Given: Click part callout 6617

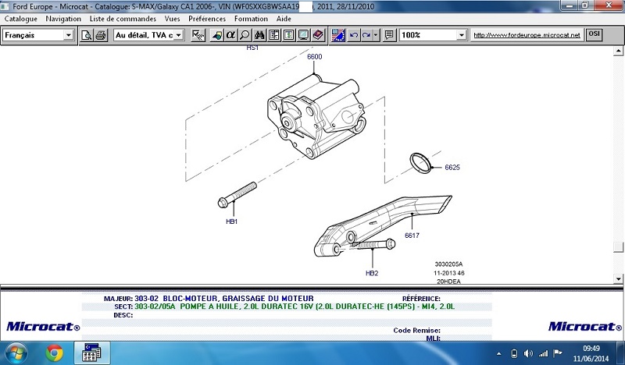Looking at the screenshot, I should [412, 236].
